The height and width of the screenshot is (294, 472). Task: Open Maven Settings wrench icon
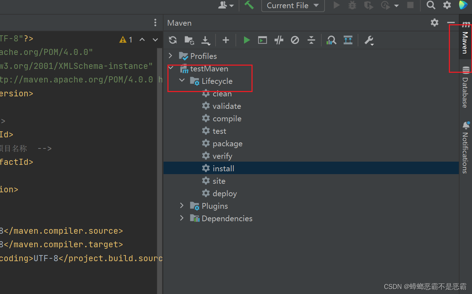[369, 40]
